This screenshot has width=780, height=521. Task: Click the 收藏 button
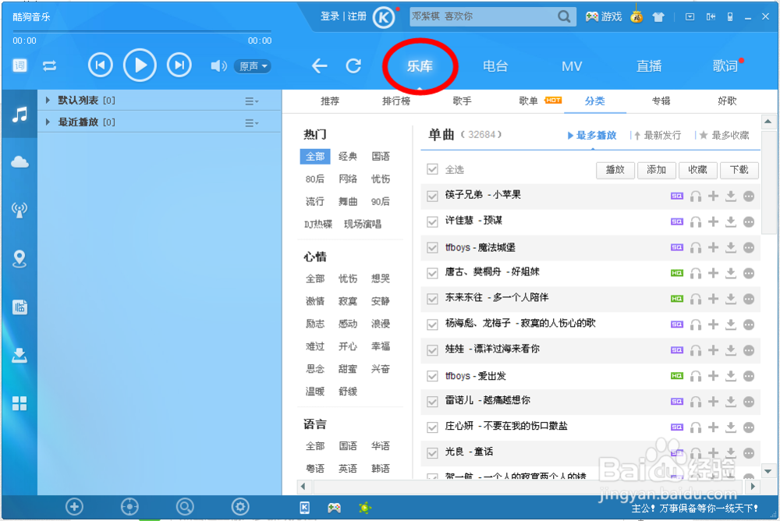point(698,170)
